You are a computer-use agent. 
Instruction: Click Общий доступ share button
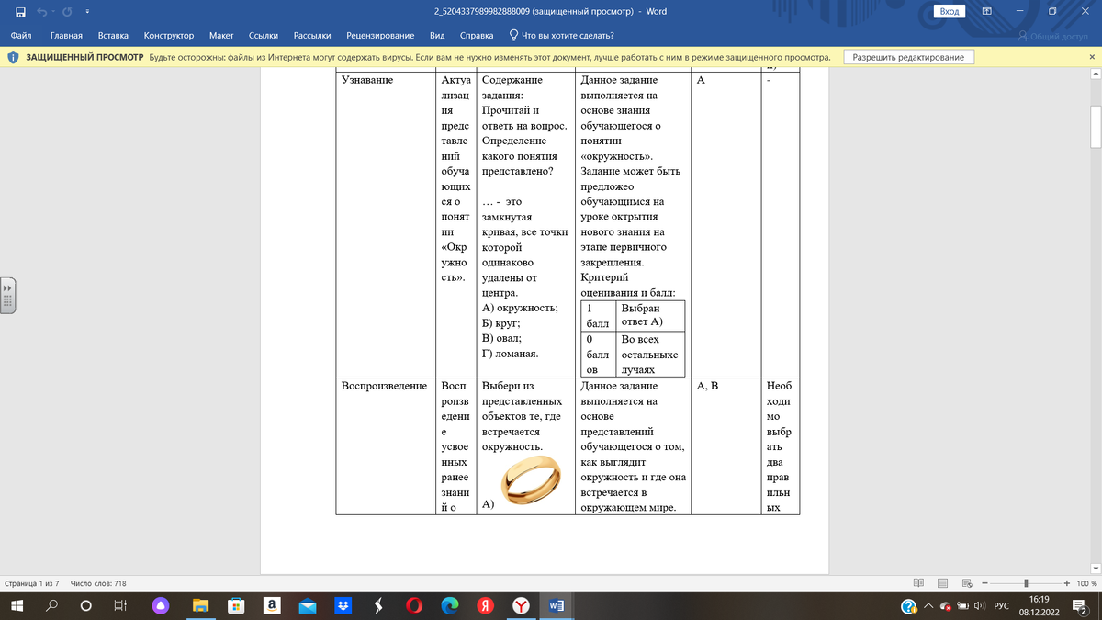(1053, 36)
